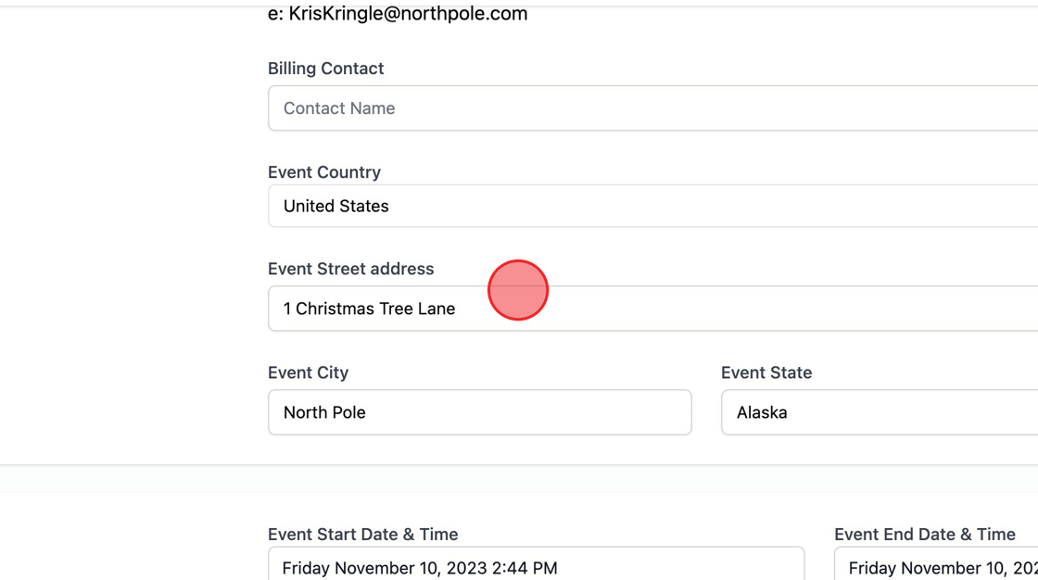
Task: Focus the Event Street address field
Action: click(652, 309)
